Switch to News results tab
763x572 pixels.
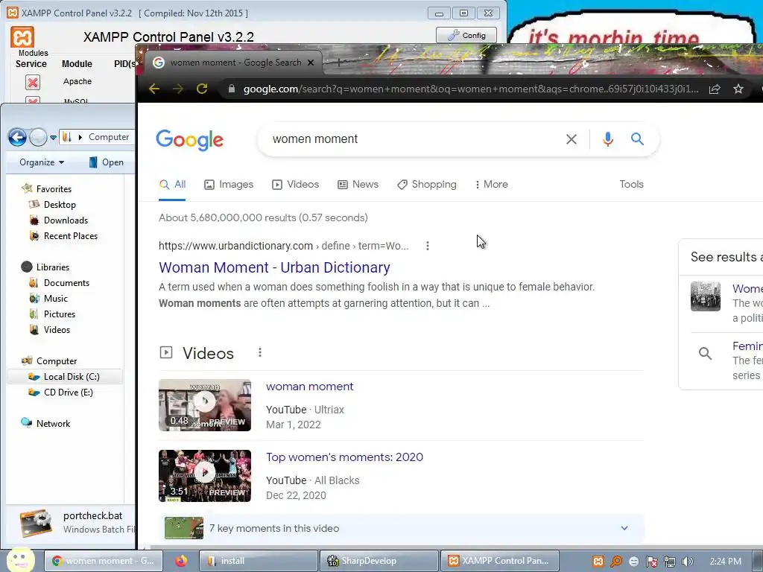(x=358, y=185)
